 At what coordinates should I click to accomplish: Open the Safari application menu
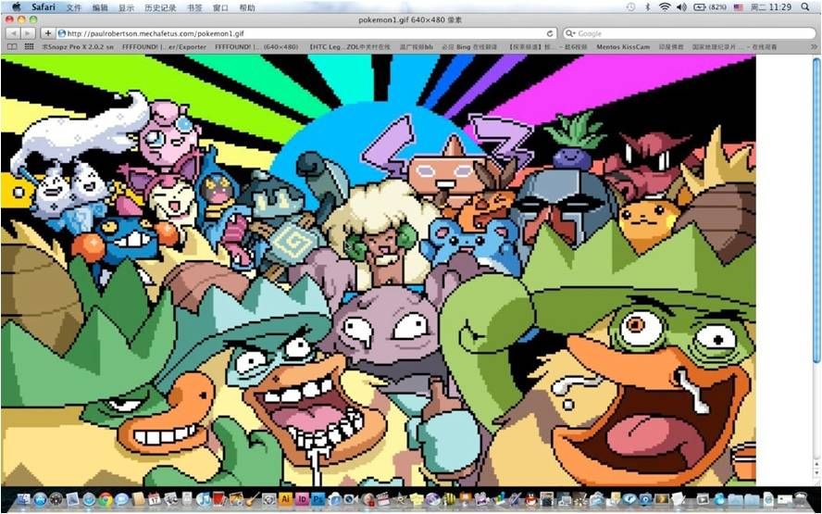click(43, 7)
